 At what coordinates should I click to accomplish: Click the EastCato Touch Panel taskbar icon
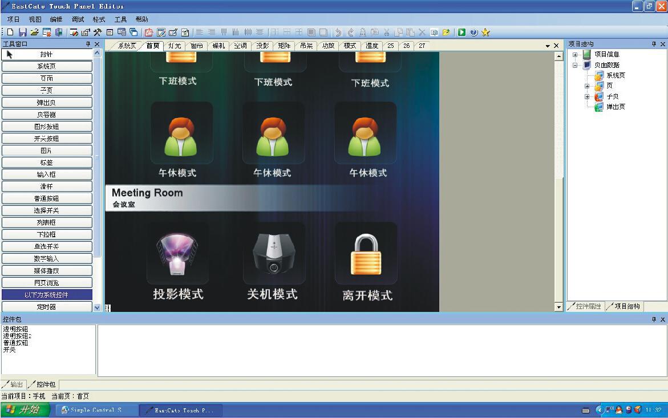[181, 409]
